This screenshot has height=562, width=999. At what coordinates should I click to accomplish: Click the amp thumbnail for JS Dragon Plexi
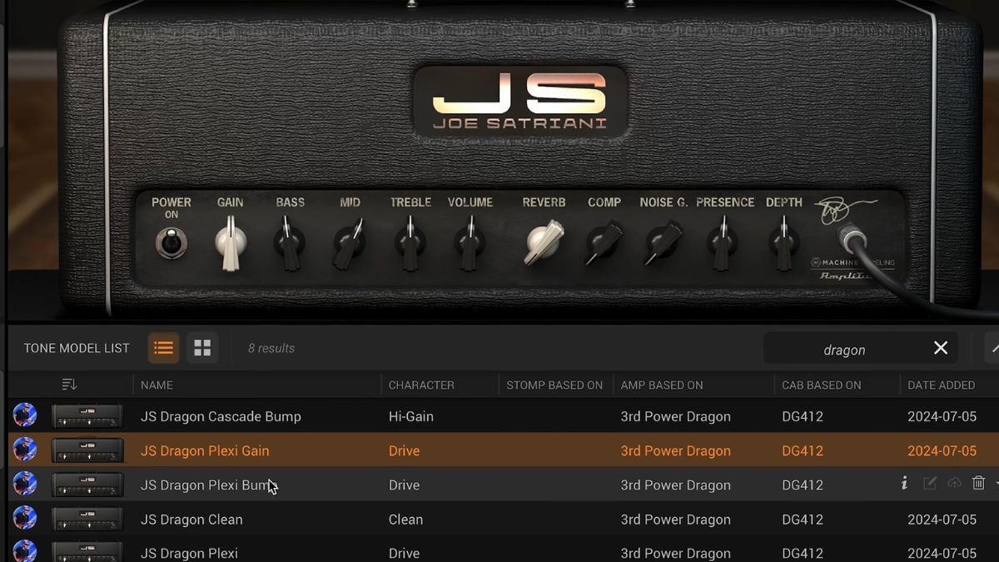[87, 551]
